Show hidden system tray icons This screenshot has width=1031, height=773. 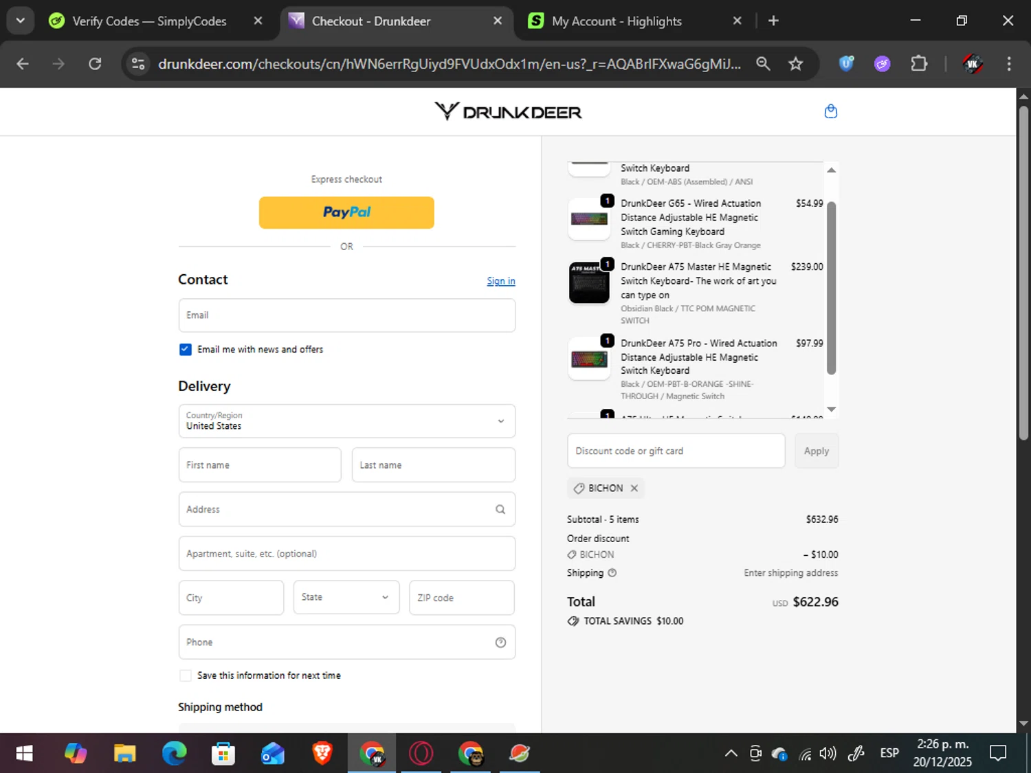point(731,754)
